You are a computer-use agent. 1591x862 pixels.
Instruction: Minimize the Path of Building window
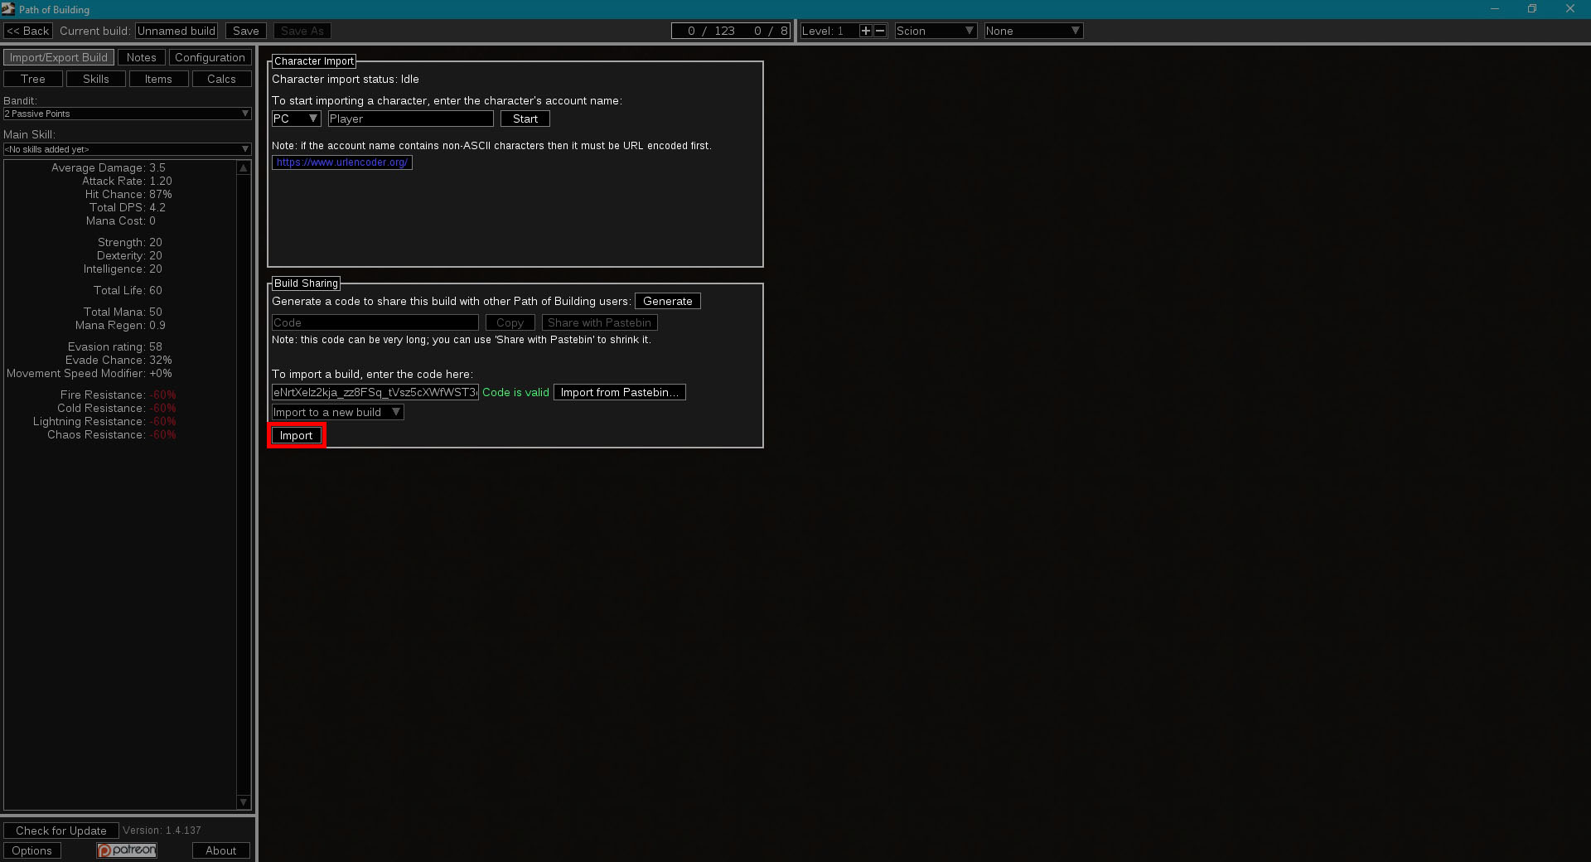click(1495, 9)
